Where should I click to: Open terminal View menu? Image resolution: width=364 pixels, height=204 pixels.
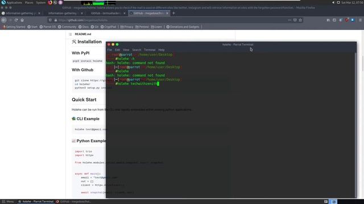(126, 50)
